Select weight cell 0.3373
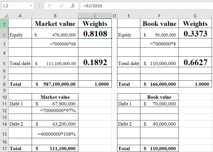Image resolution: width=213 pixels, height=152 pixels. tap(195, 34)
